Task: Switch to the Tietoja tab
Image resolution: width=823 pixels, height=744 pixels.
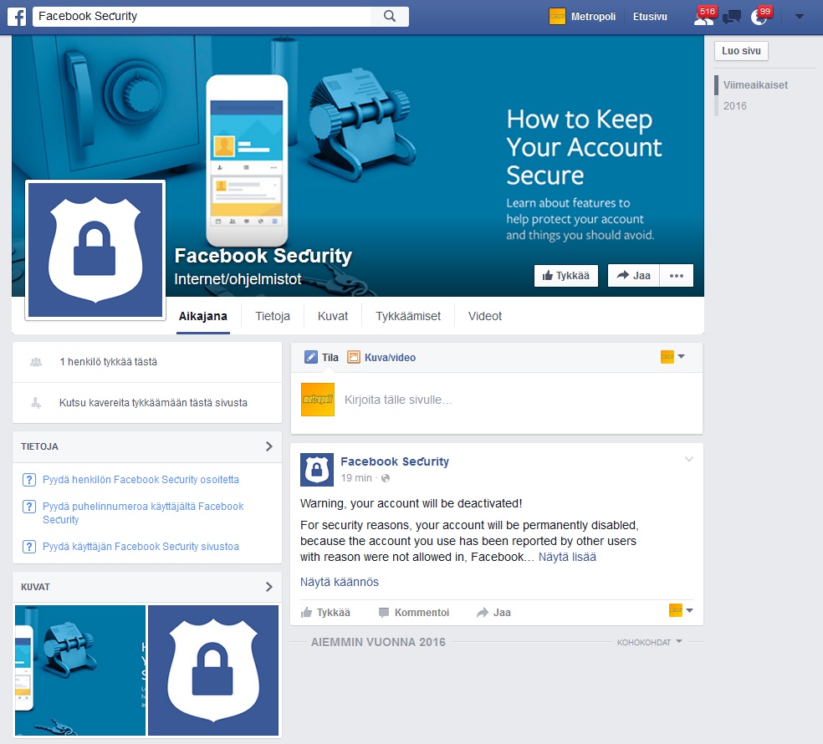Action: click(x=273, y=316)
